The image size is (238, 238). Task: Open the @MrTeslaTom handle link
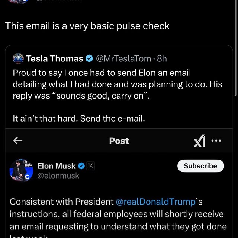click(x=123, y=58)
